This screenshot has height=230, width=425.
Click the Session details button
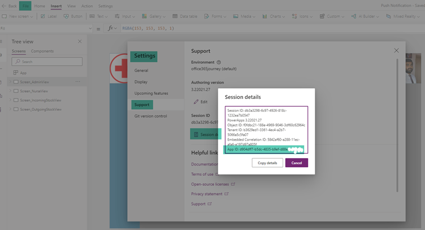click(x=205, y=134)
